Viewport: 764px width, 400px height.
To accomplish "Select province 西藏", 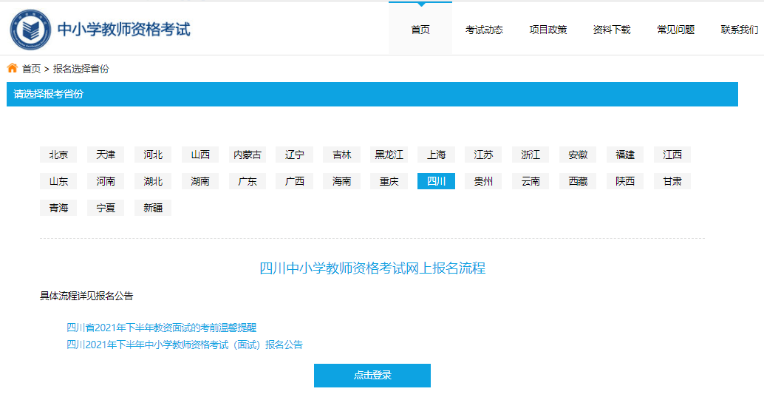I will (578, 181).
